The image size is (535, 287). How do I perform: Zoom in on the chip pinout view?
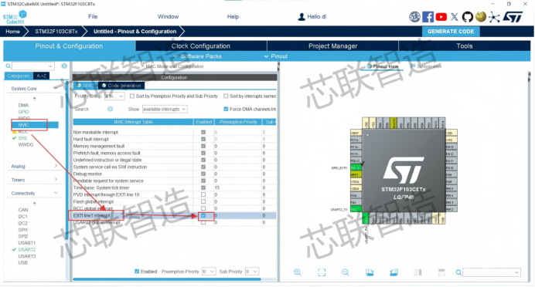[x=298, y=272]
